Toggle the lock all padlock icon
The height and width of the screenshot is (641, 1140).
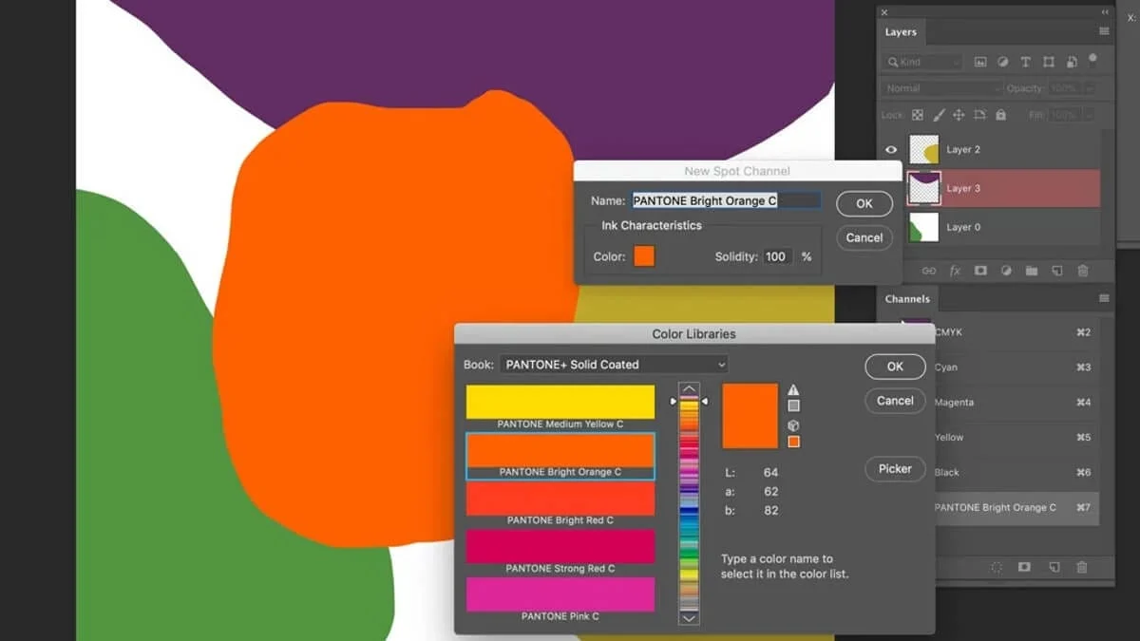point(1000,115)
